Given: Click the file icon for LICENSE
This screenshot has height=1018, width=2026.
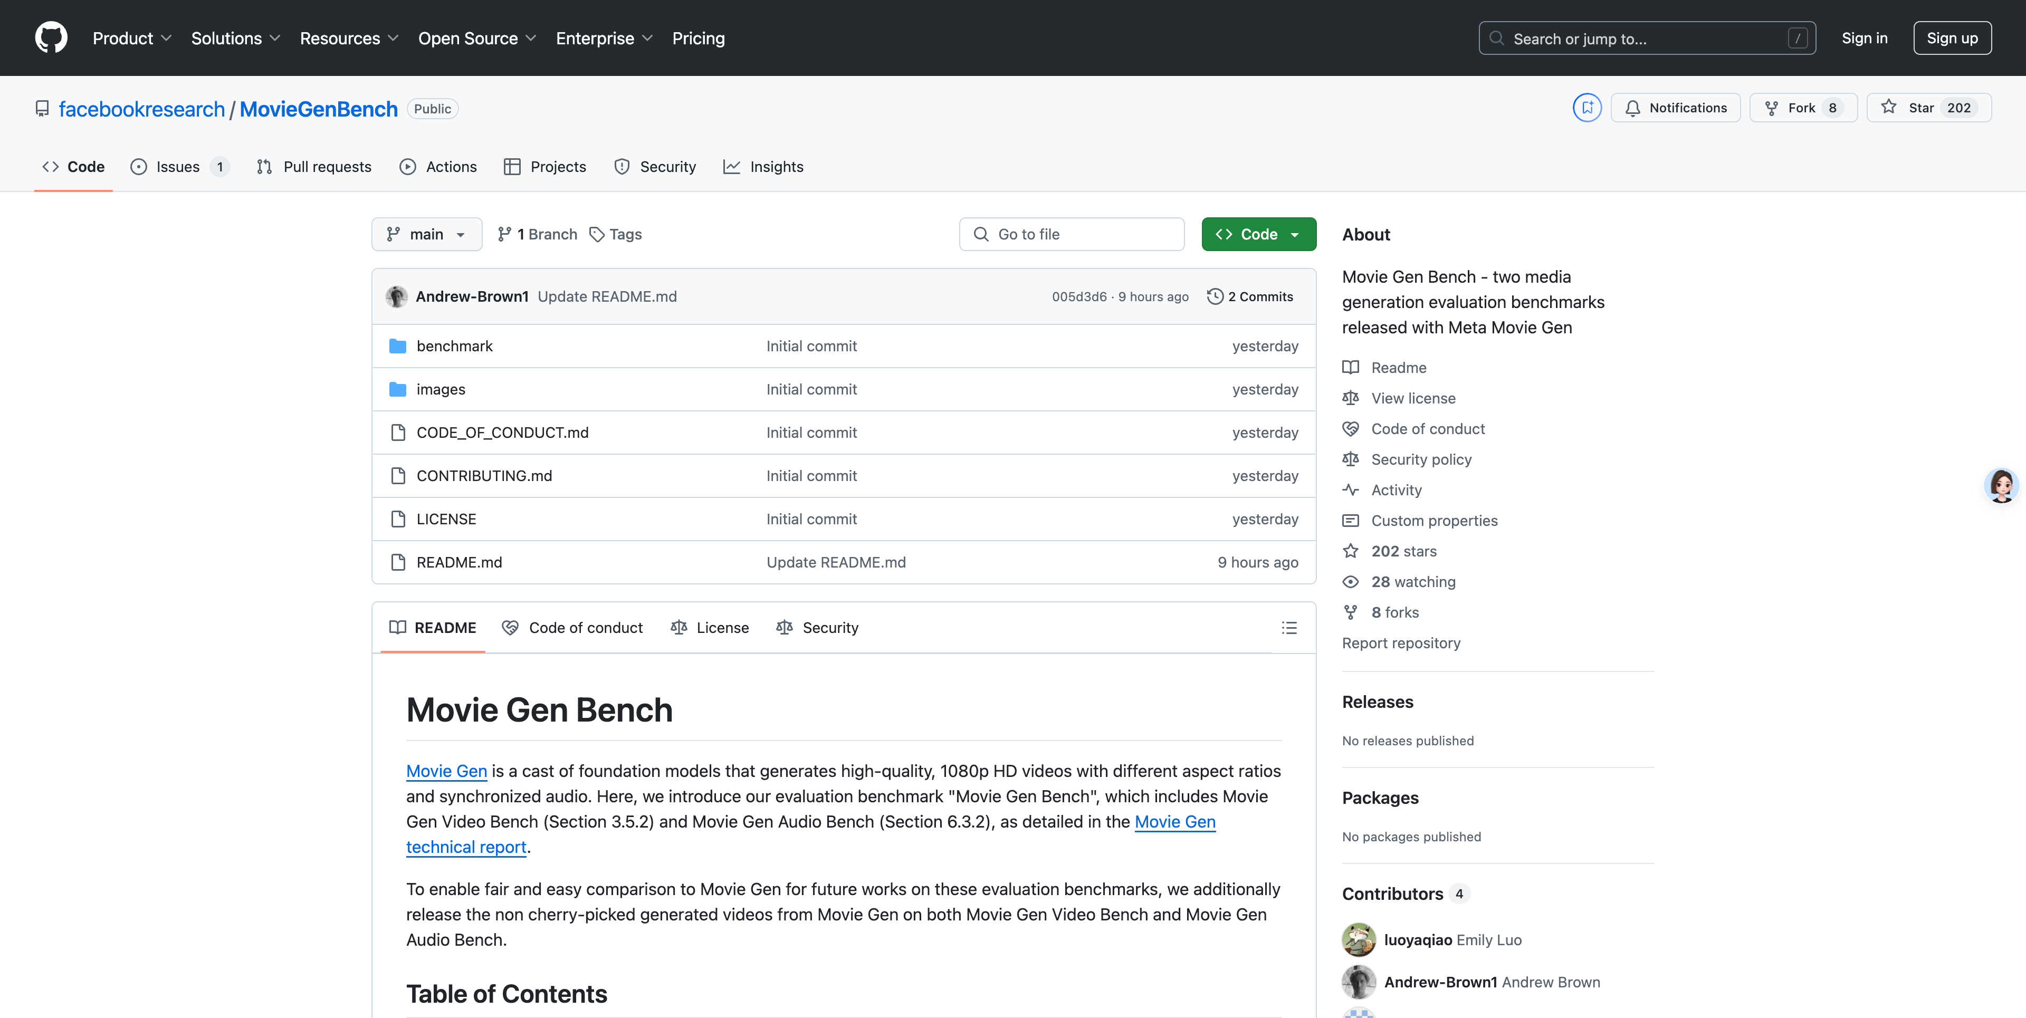Looking at the screenshot, I should tap(398, 519).
